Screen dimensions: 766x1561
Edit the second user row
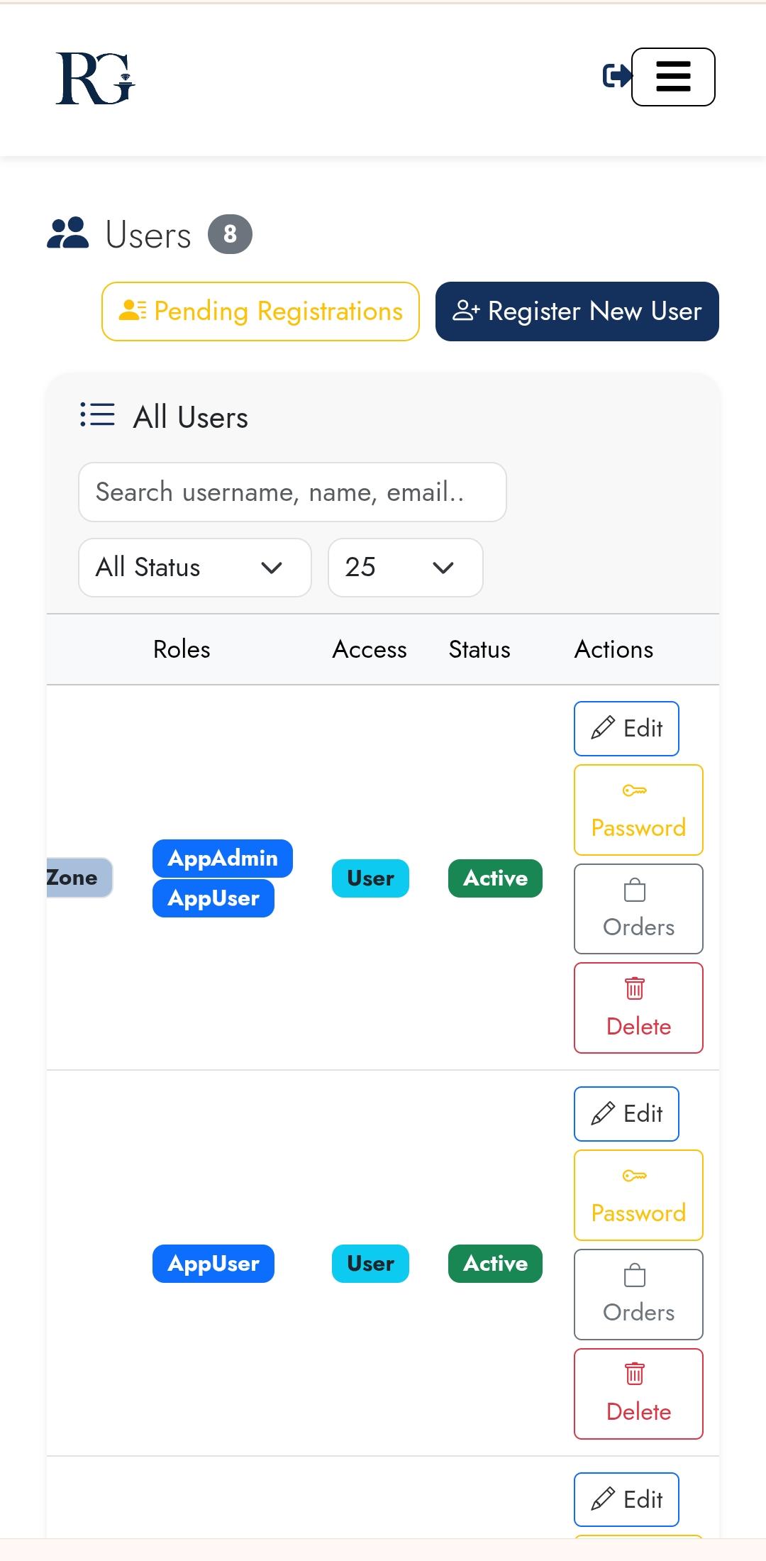tap(626, 1114)
